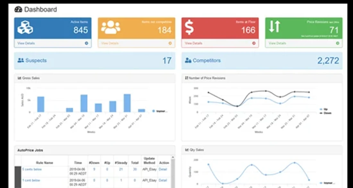Click the 845 Active Items count
This screenshot has height=188, width=353.
pyautogui.click(x=81, y=30)
